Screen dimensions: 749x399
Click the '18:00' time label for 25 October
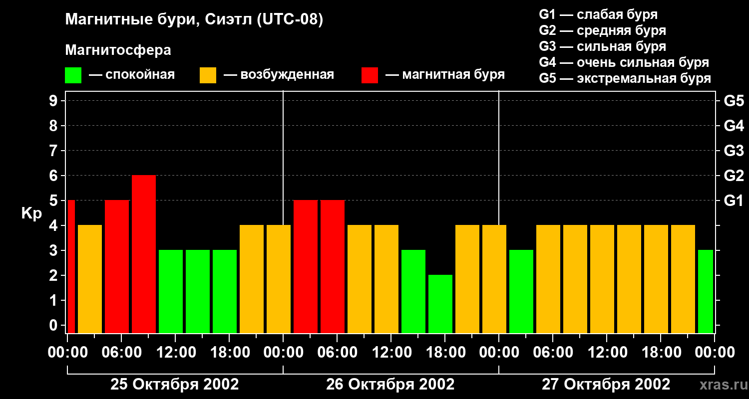pos(229,353)
